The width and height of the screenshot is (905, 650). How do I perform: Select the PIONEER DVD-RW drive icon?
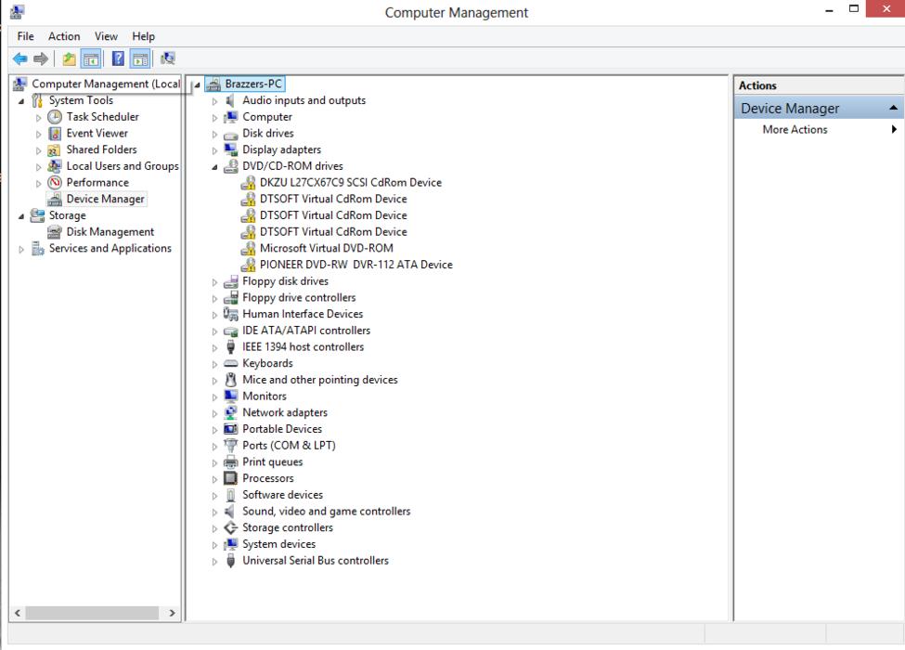(248, 265)
